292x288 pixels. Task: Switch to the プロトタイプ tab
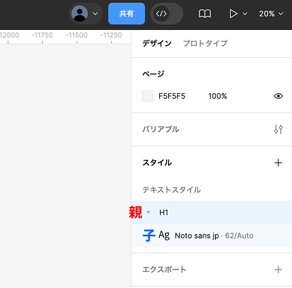tap(206, 43)
